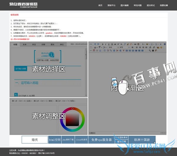This screenshot has width=177, height=156.
Task: Click the insert table icon
Action: coord(104,51)
